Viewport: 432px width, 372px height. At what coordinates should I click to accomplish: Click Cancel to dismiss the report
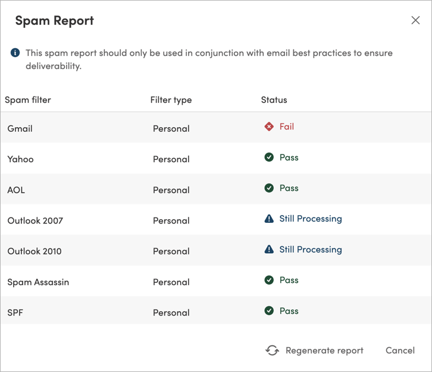click(x=400, y=350)
